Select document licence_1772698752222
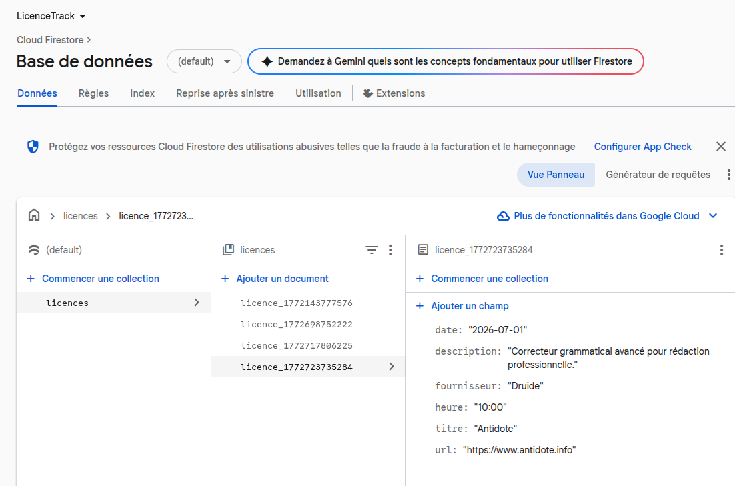Image resolution: width=735 pixels, height=486 pixels. [296, 324]
